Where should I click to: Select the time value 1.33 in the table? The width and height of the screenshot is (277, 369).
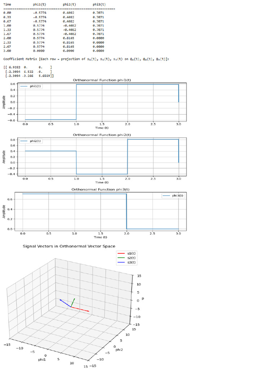point(7,30)
